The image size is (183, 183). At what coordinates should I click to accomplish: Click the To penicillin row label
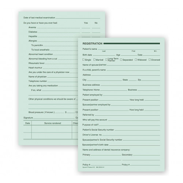(x=37, y=45)
